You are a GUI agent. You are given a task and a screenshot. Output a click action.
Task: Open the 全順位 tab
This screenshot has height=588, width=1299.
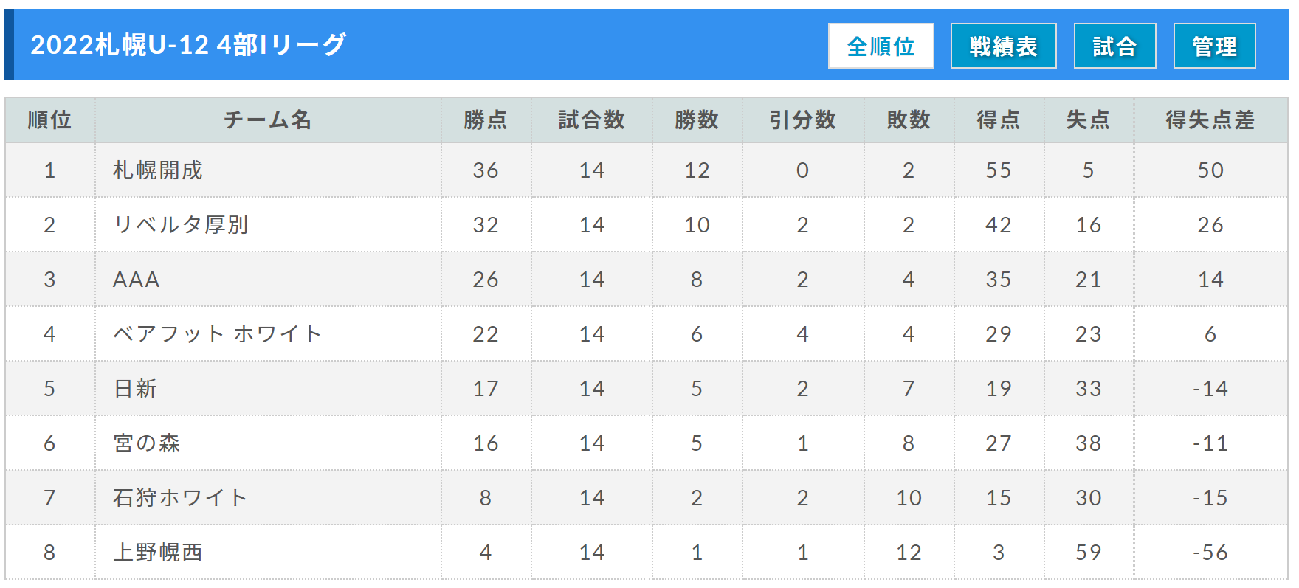coord(881,46)
